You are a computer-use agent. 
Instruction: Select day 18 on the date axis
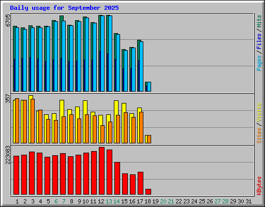[148, 201]
